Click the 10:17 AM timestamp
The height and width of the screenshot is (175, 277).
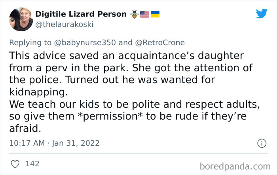(x=26, y=143)
